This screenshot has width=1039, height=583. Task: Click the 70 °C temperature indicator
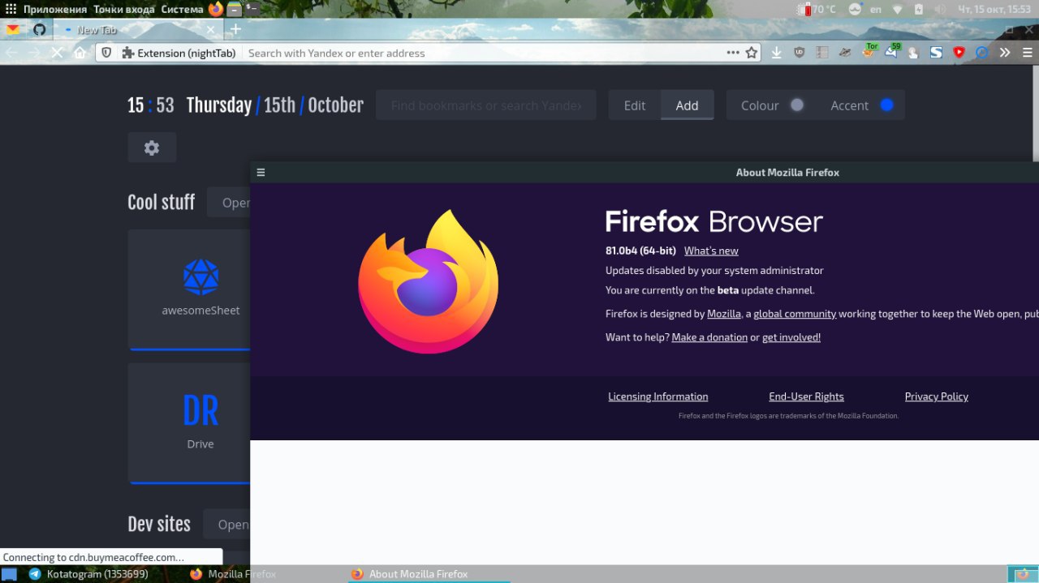click(817, 9)
